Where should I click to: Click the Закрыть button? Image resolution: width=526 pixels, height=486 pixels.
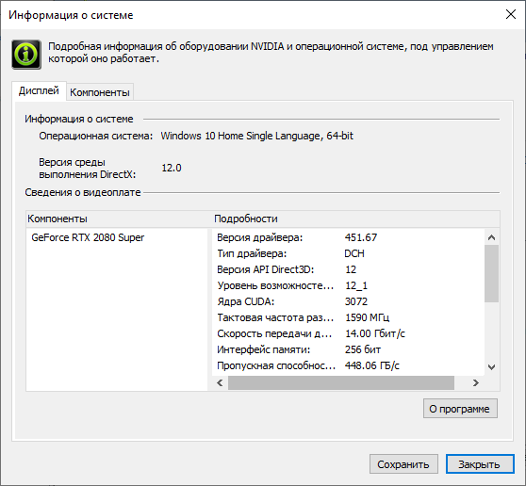pos(480,464)
